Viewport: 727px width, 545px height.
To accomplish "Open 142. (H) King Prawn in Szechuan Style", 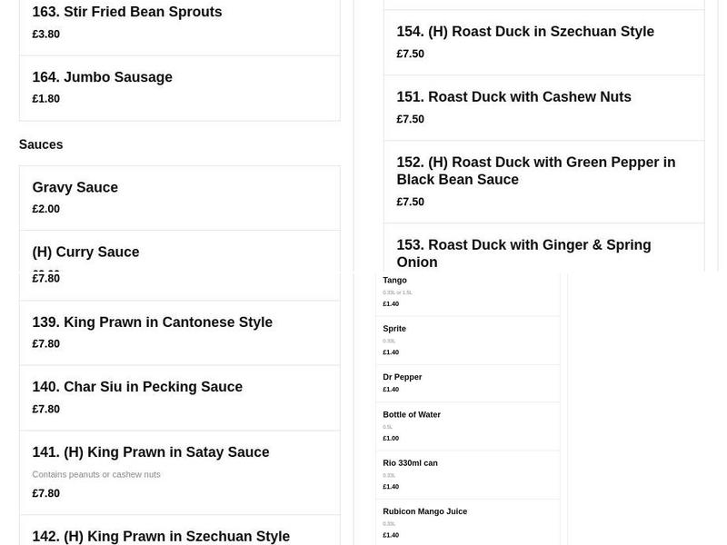I will click(161, 537).
